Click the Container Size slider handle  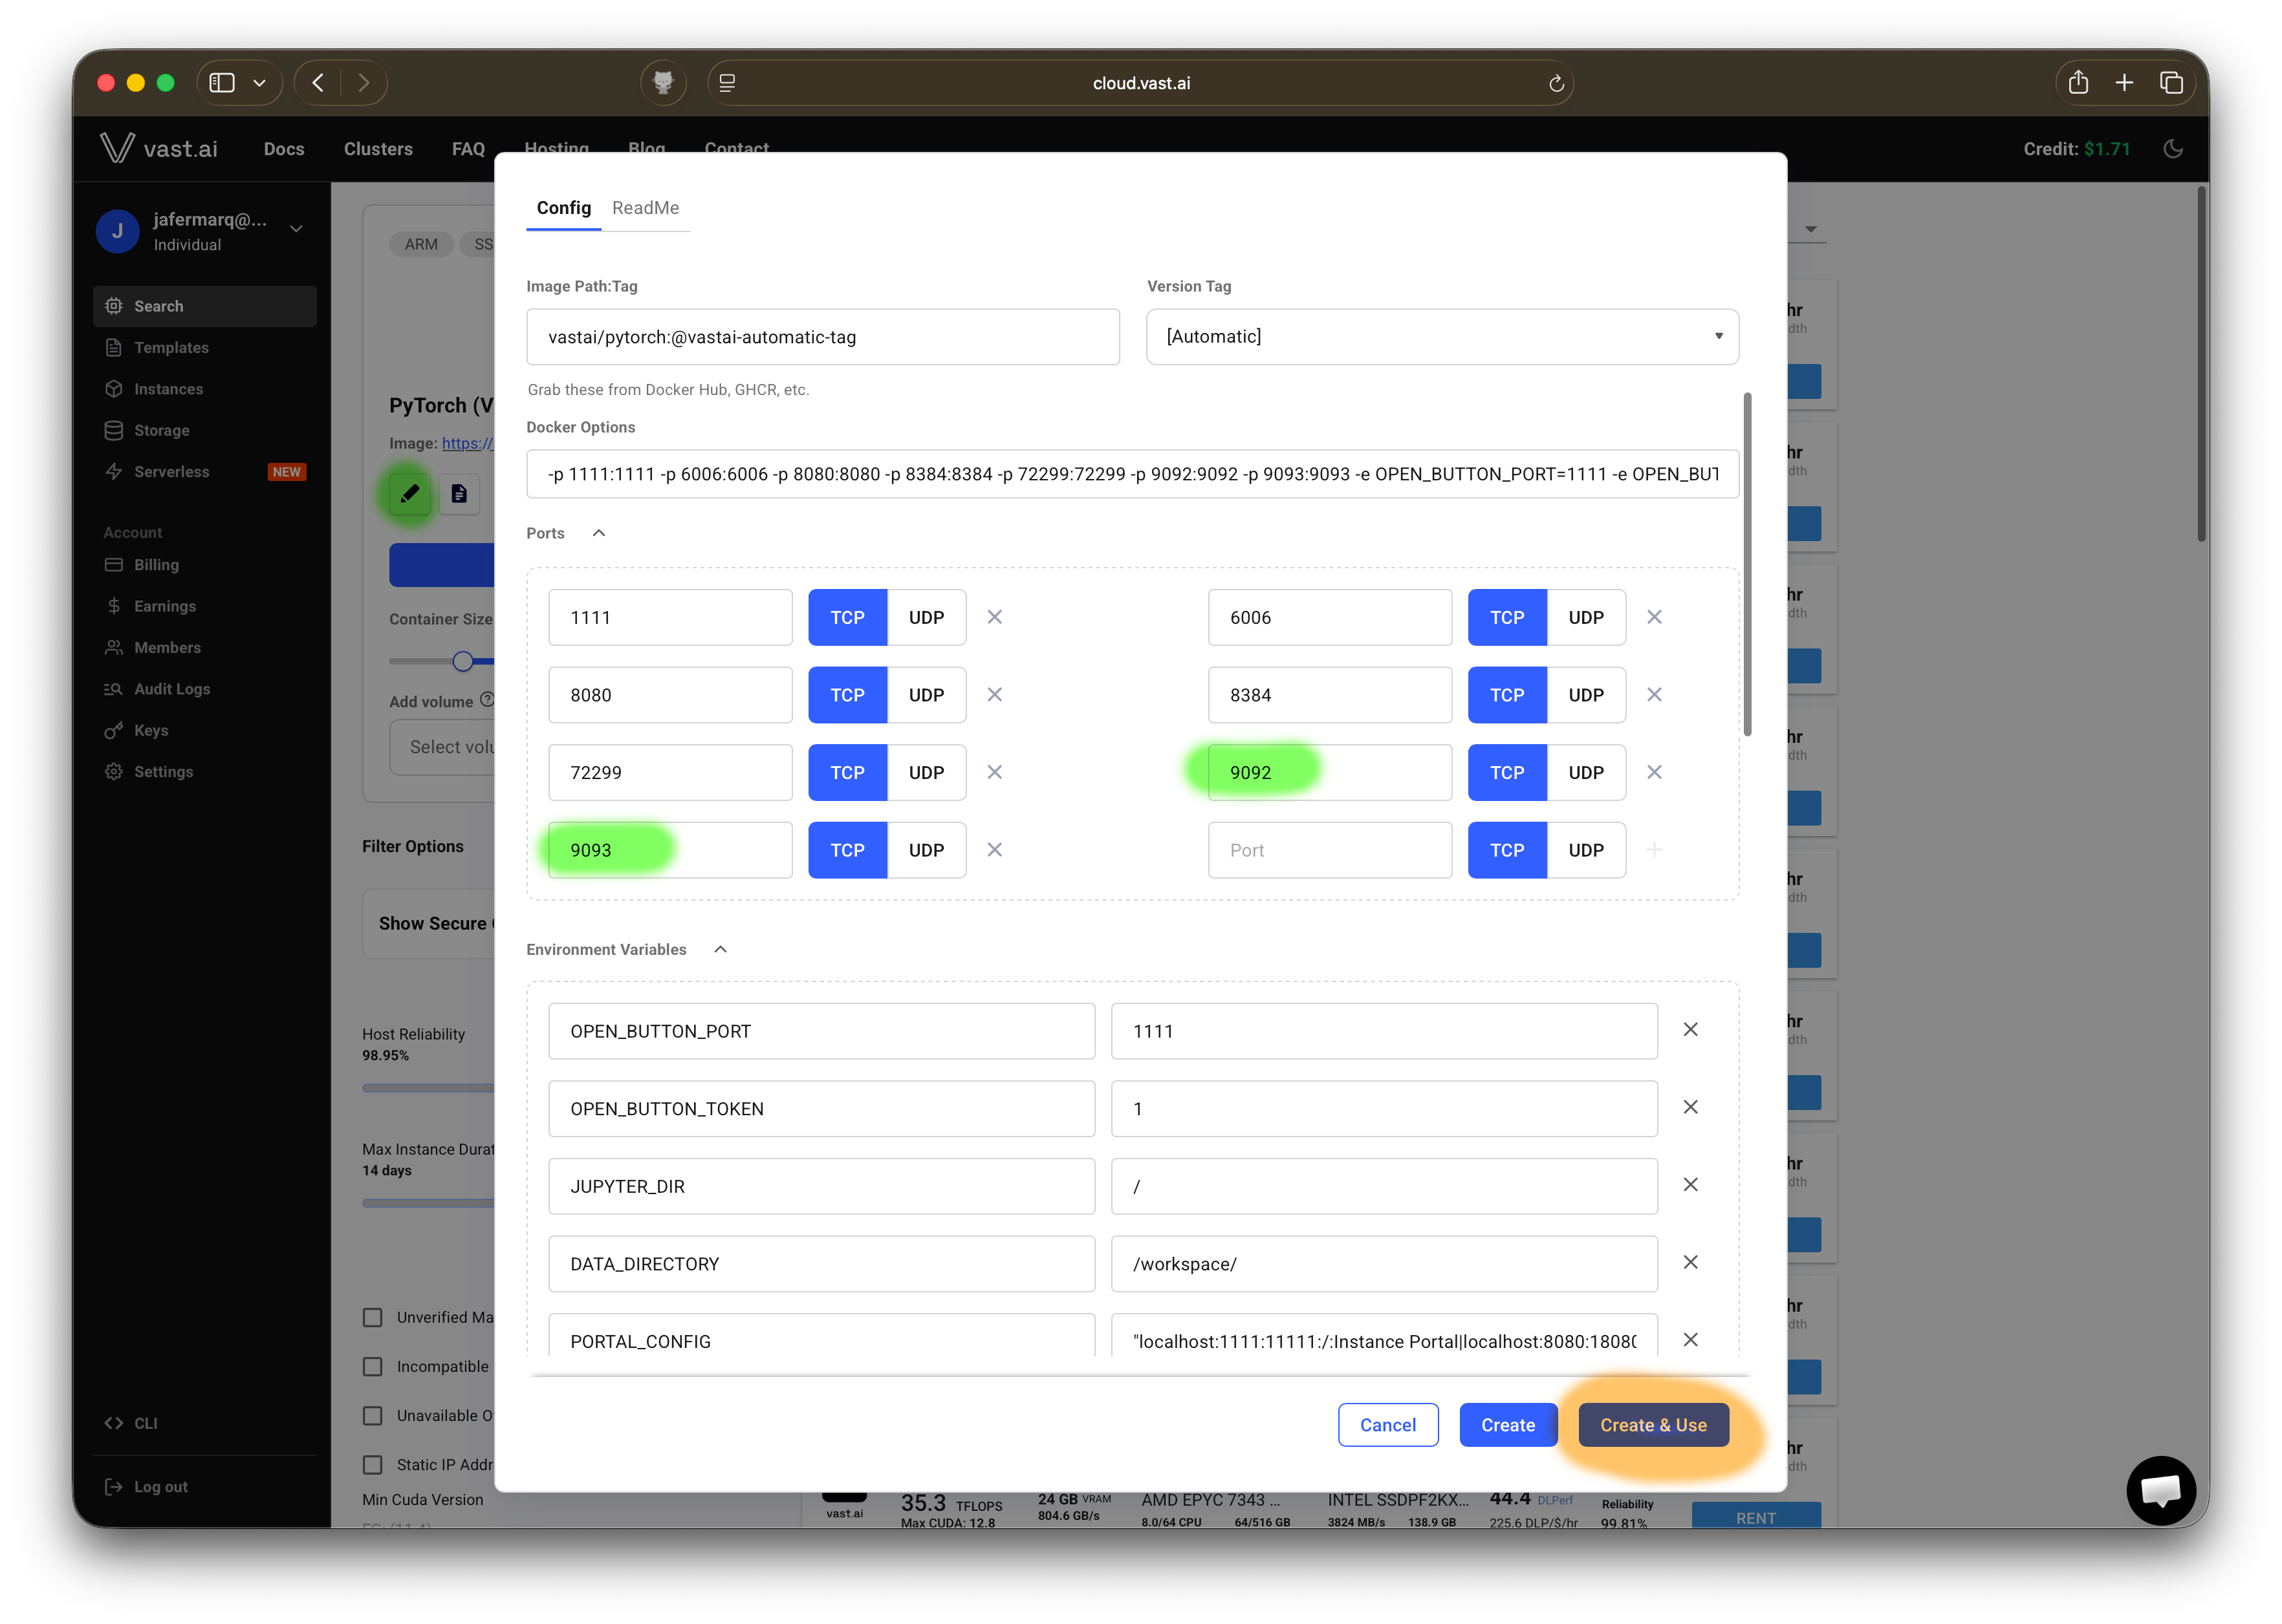(x=462, y=661)
